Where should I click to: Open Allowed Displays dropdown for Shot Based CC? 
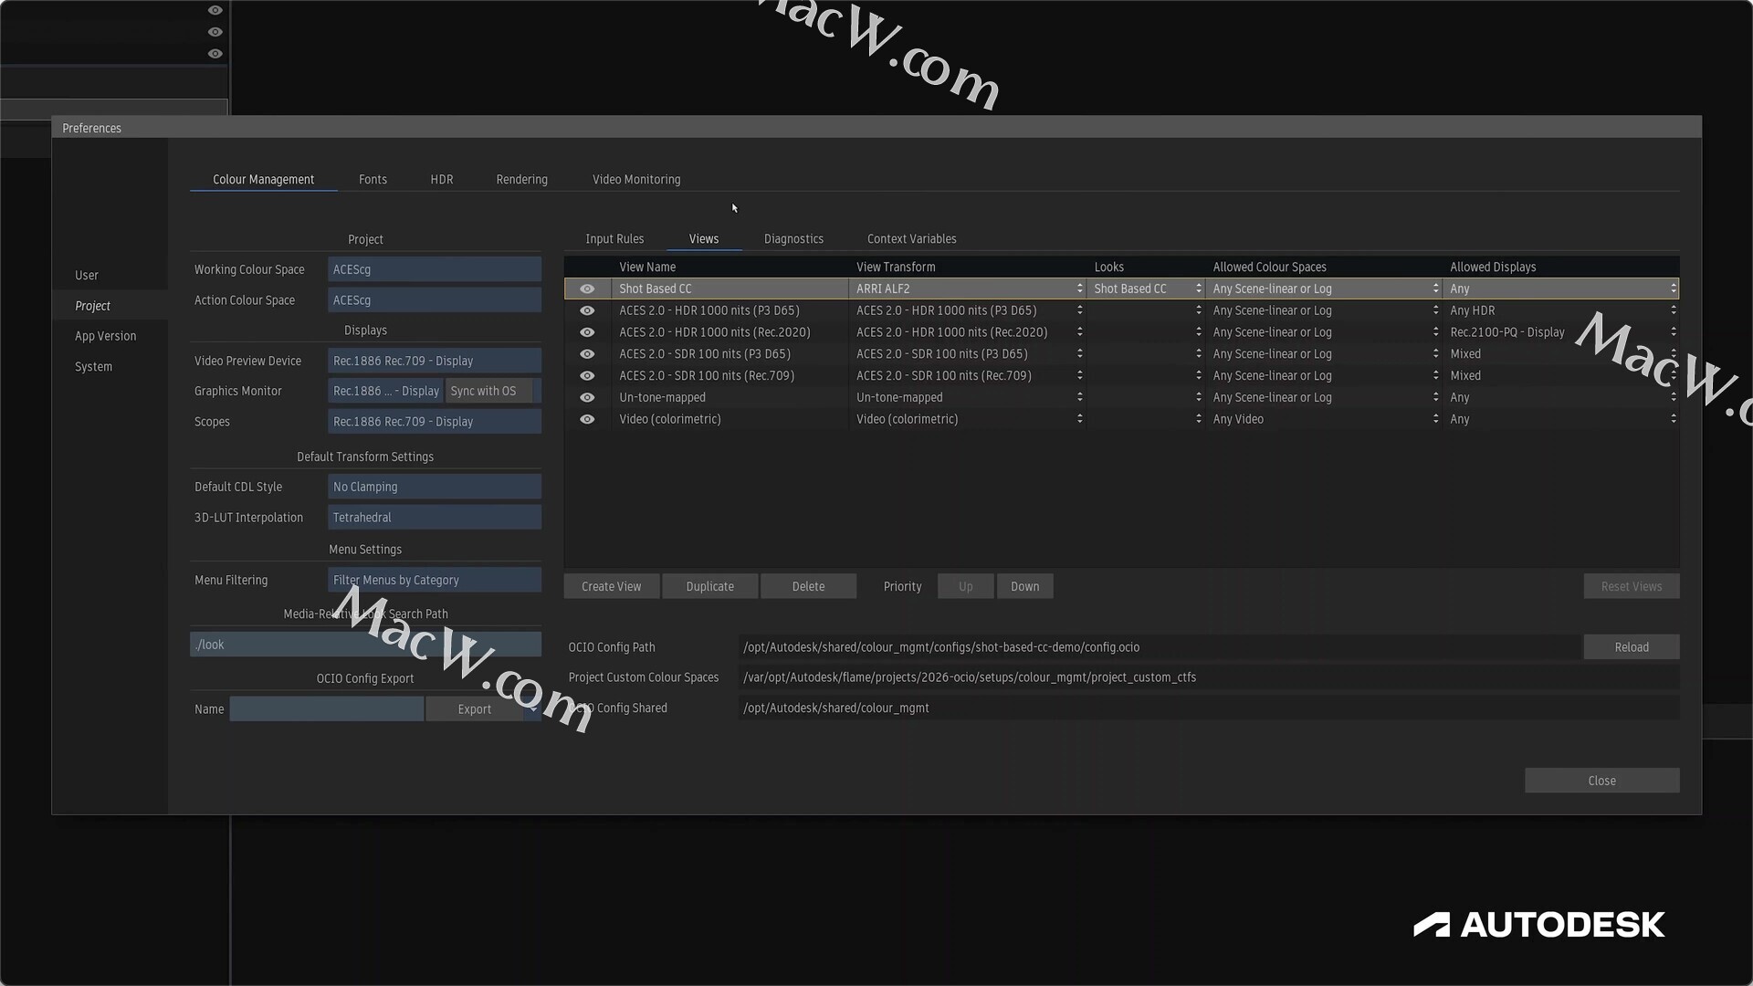pos(1561,288)
